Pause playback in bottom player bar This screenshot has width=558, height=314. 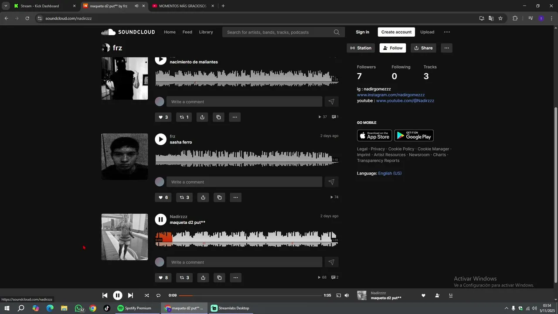[x=118, y=295]
